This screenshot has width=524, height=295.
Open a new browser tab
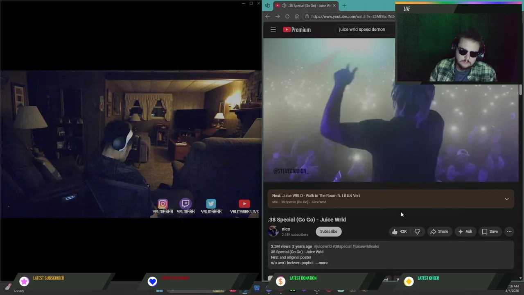pos(344,6)
